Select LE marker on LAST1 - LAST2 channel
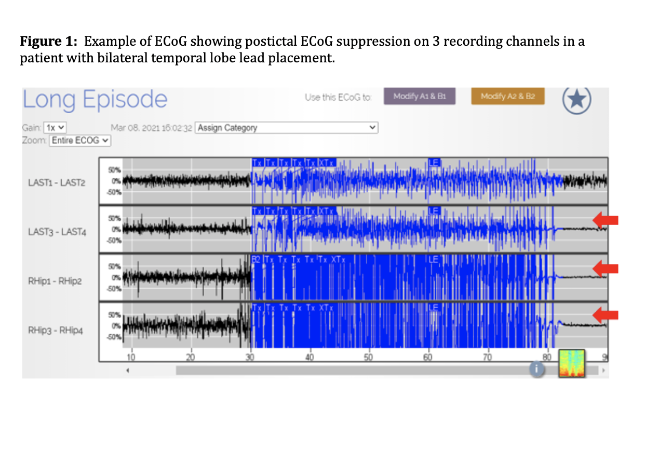Viewport: 672px width, 450px height. [x=434, y=162]
